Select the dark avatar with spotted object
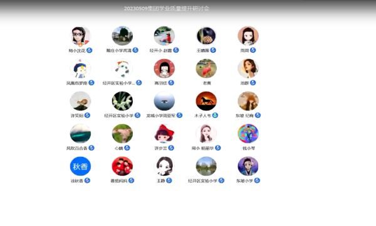Image resolution: width=376 pixels, height=226 pixels. click(206, 36)
